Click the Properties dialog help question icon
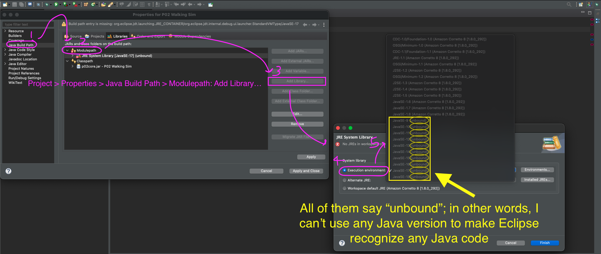The height and width of the screenshot is (254, 601). [8, 171]
